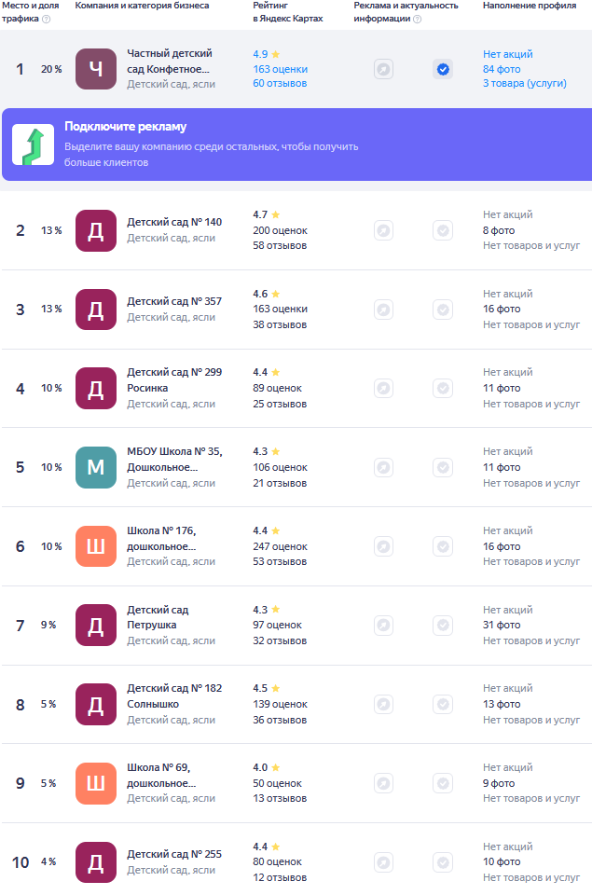The height and width of the screenshot is (895, 592).
Task: Click the avatar of Детский сад № 299 Росинка
Action: 96,388
